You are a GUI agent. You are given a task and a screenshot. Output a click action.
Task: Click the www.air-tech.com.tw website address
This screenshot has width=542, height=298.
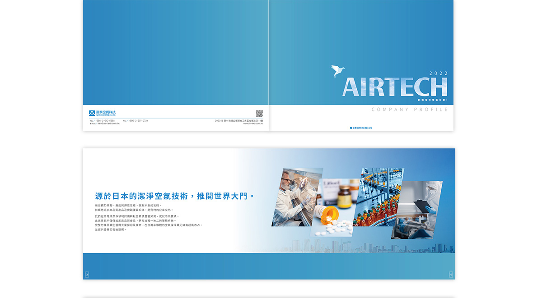tap(252, 124)
